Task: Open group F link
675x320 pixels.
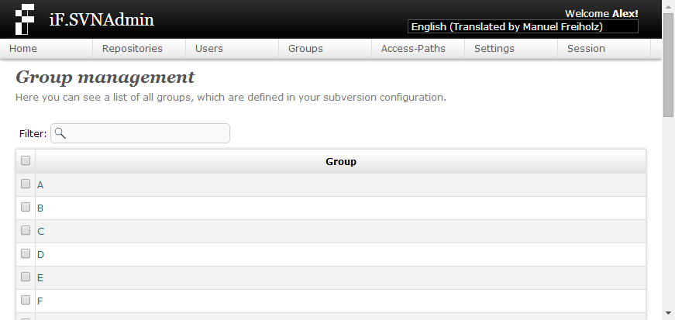Action: coord(40,301)
